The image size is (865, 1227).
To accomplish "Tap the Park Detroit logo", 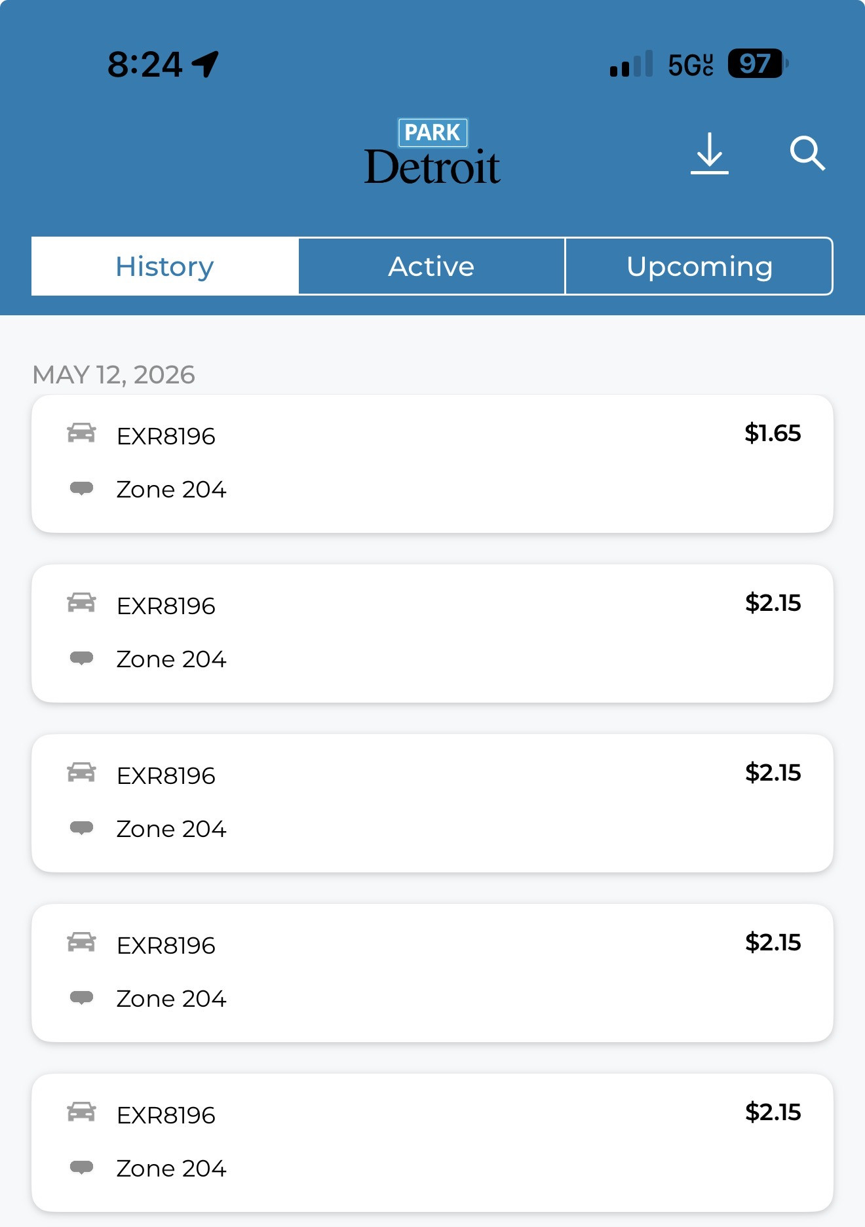I will (x=432, y=152).
